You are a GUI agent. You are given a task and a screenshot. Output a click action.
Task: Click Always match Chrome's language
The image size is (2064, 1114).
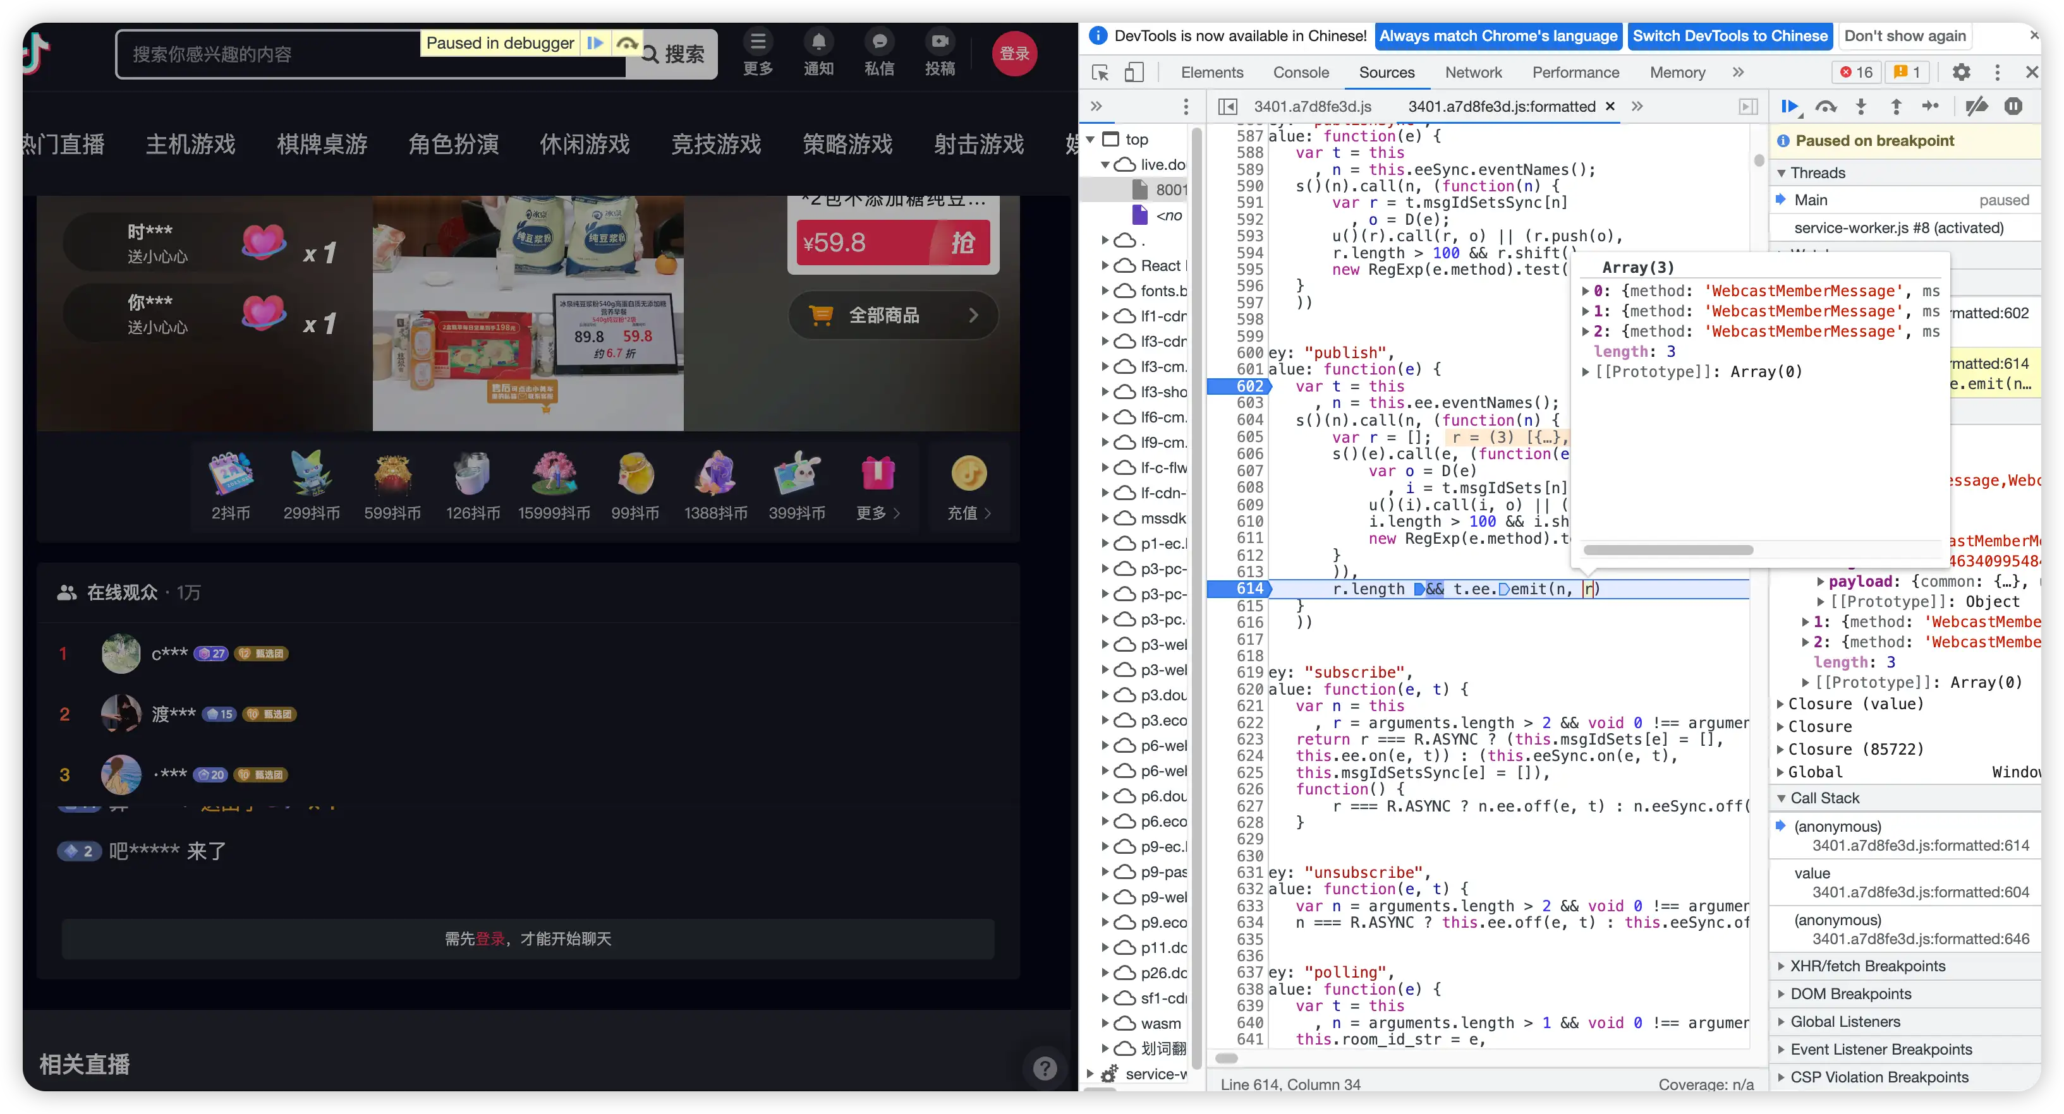click(1498, 36)
